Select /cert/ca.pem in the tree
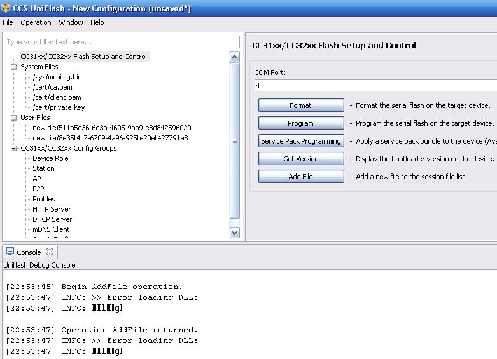 pyautogui.click(x=53, y=87)
